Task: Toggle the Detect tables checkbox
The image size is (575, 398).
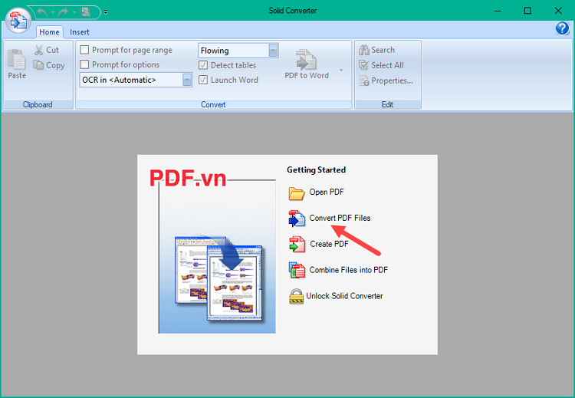Action: click(x=203, y=65)
